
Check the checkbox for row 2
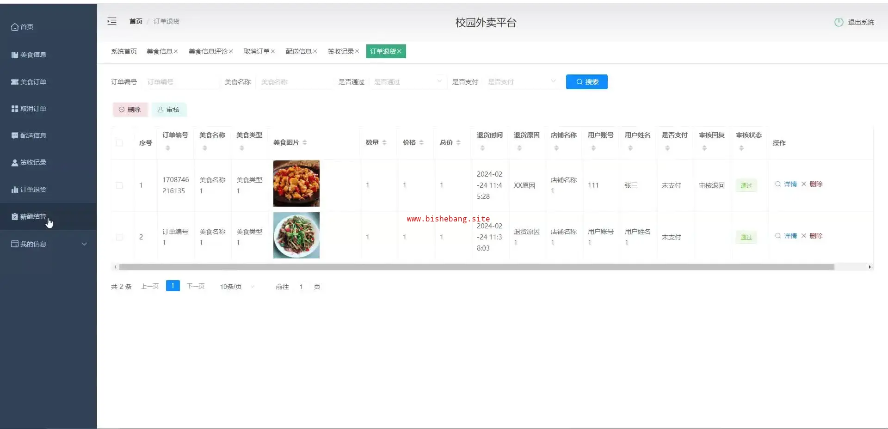(x=119, y=237)
